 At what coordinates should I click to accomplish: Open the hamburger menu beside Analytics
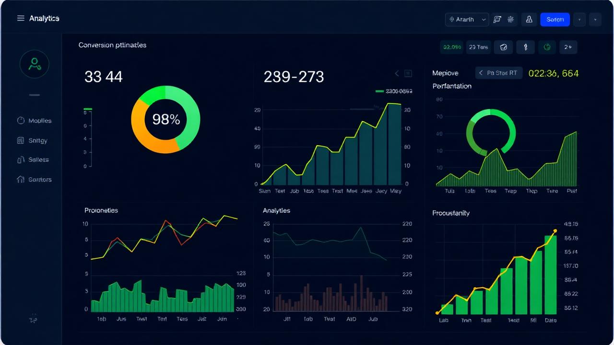[21, 18]
